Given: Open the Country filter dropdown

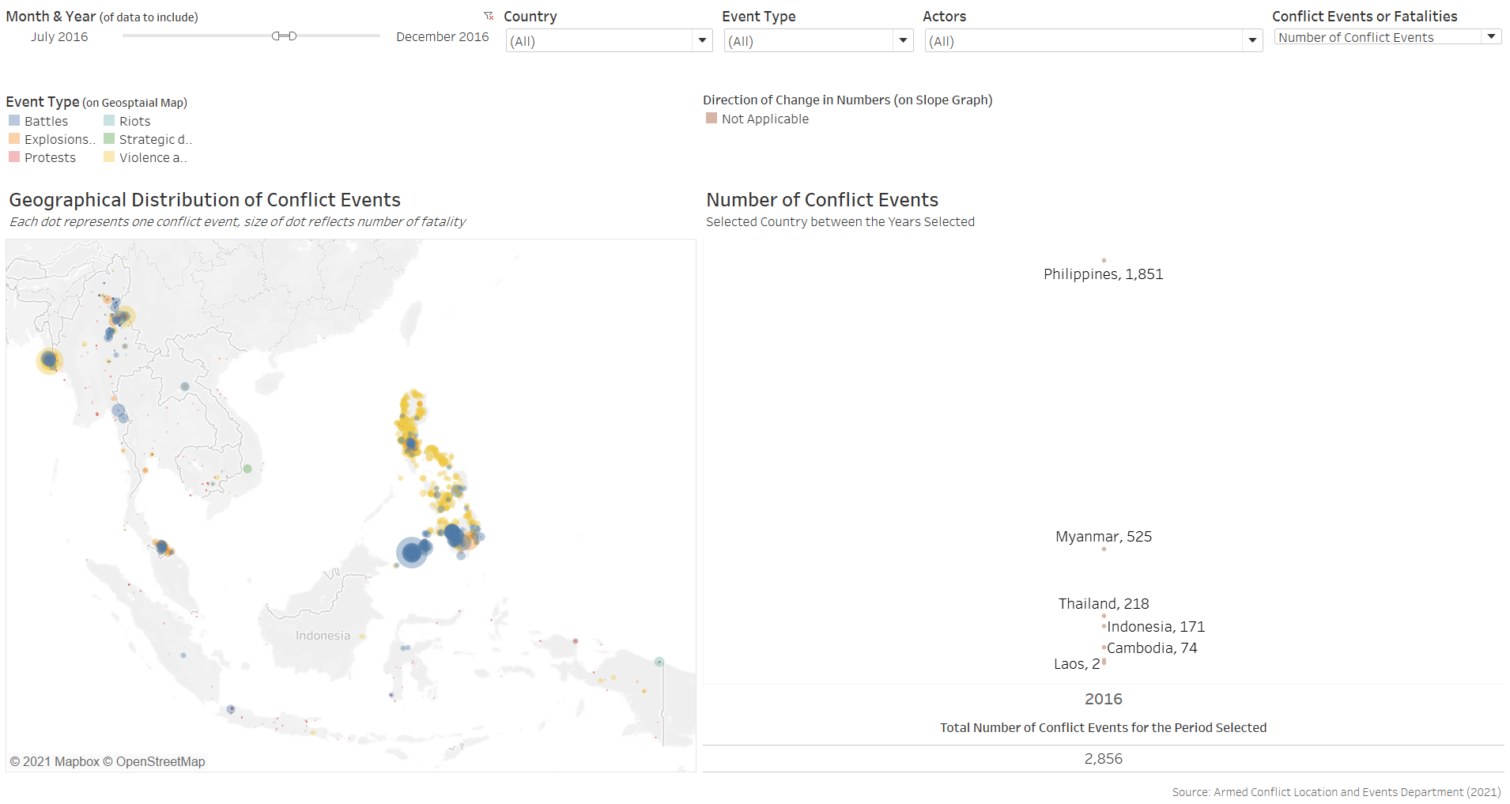Looking at the screenshot, I should coord(701,40).
